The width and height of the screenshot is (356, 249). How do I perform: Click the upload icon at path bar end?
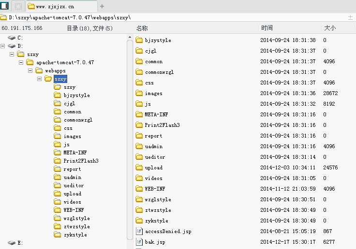[350, 17]
